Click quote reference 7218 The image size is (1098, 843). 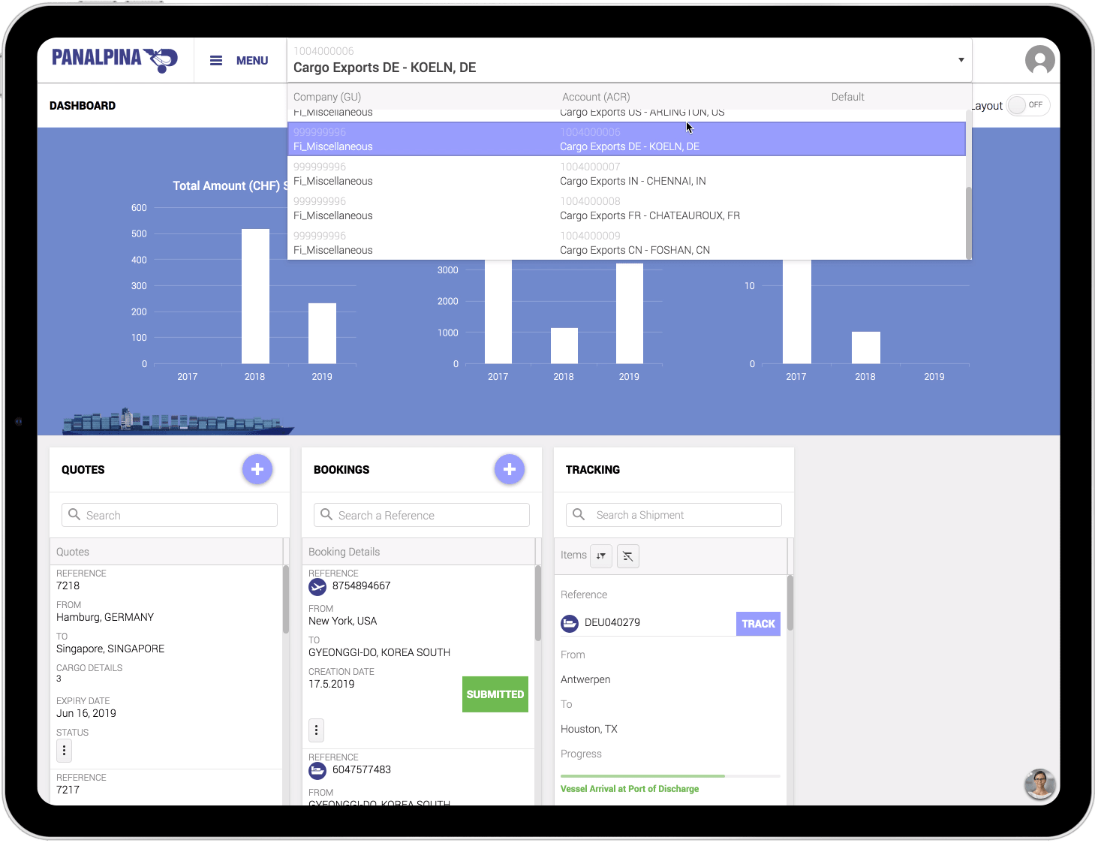(x=68, y=586)
